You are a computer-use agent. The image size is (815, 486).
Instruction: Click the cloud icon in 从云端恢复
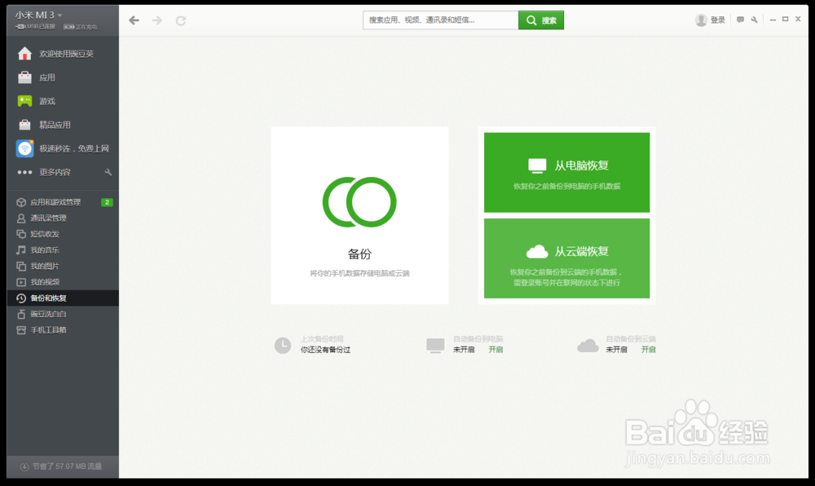537,252
